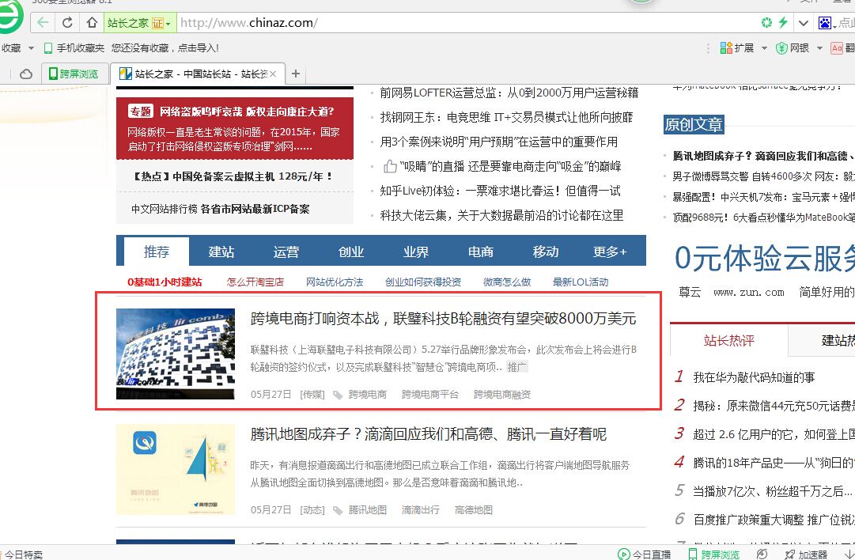Expand the address bar history chevron

pyautogui.click(x=804, y=23)
